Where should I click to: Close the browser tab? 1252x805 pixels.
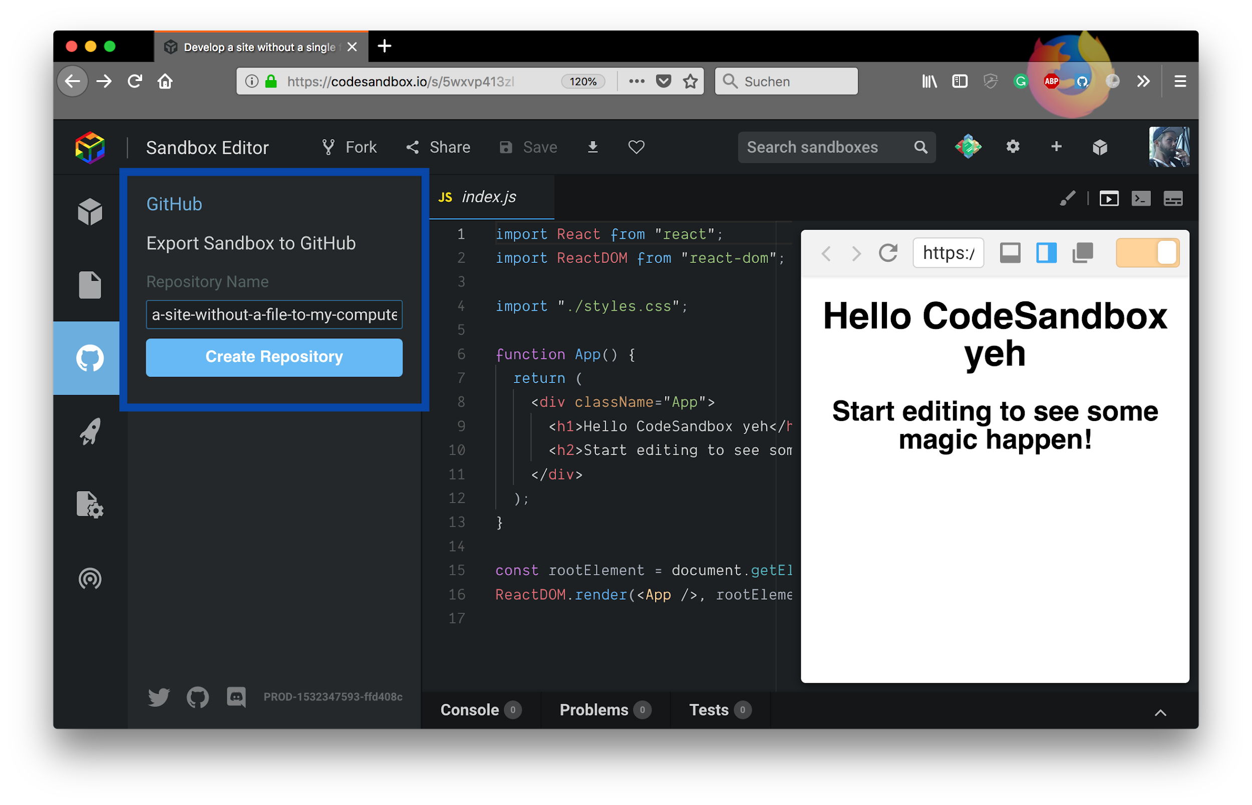tap(353, 47)
